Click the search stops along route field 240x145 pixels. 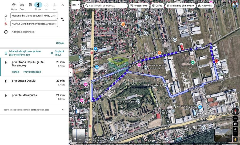click(x=106, y=6)
